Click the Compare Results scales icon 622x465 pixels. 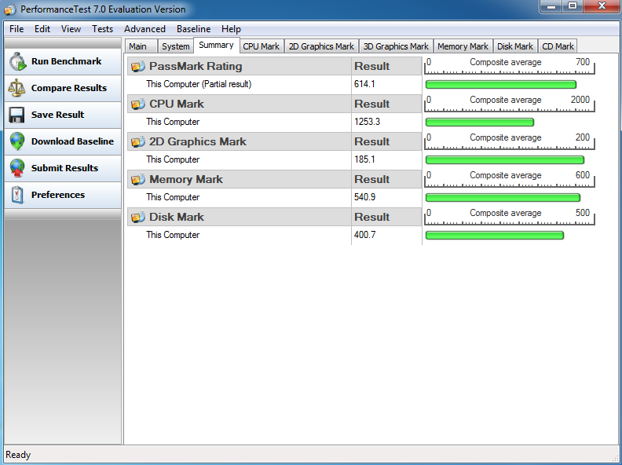point(16,88)
